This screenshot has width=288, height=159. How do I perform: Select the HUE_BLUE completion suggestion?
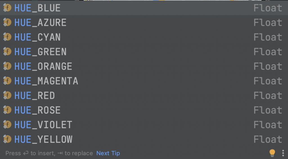[37, 8]
